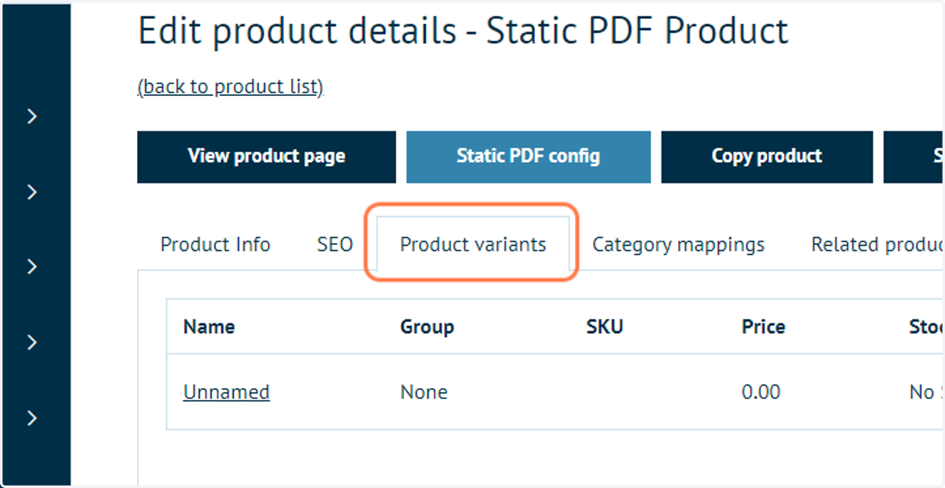
Task: Click the Group column header
Action: 427,327
